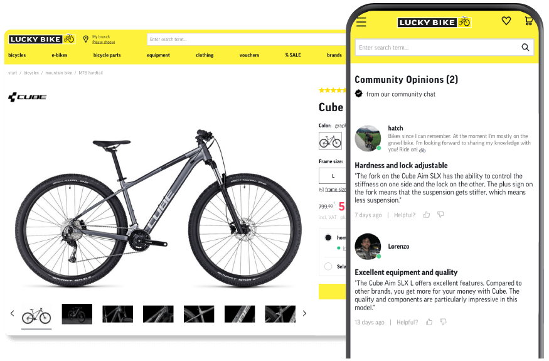
Task: Give thumbs down to Lorenzo's review
Action: tap(443, 321)
